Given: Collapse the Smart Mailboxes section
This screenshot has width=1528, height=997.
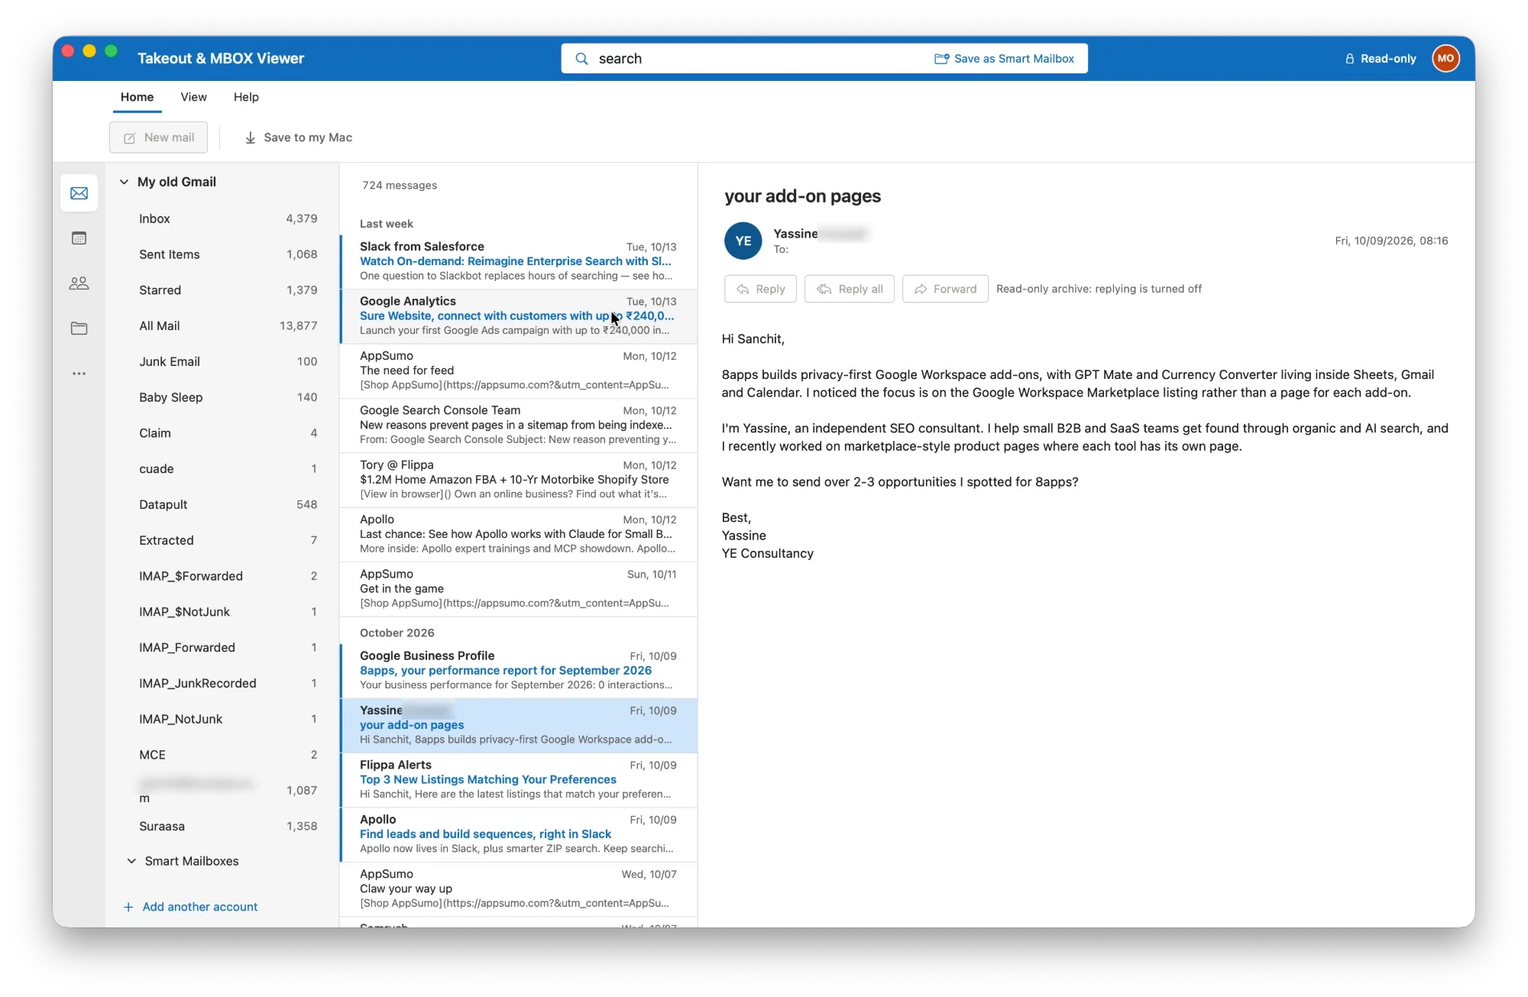Looking at the screenshot, I should (131, 861).
